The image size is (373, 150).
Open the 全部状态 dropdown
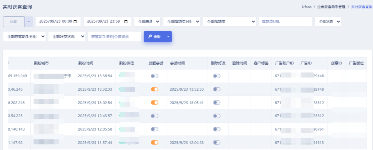point(328,22)
